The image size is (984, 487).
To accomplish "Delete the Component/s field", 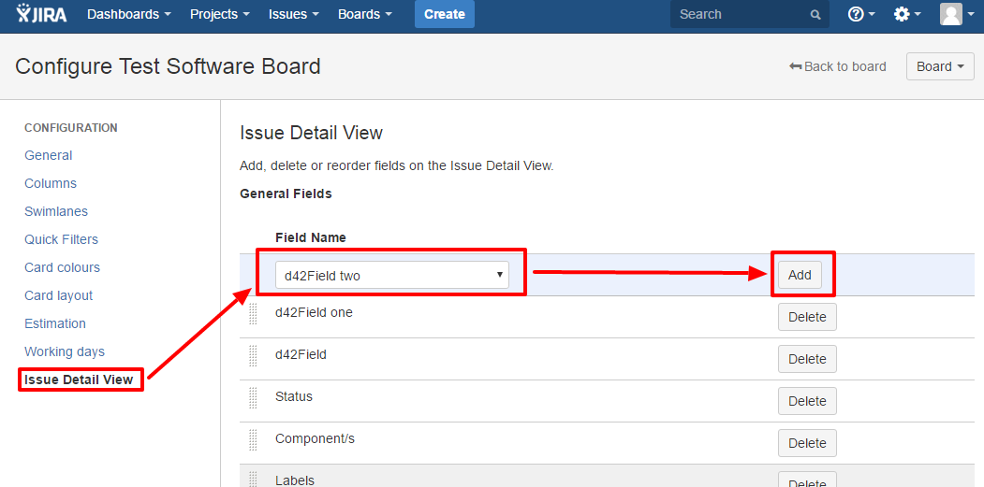I will pos(807,442).
